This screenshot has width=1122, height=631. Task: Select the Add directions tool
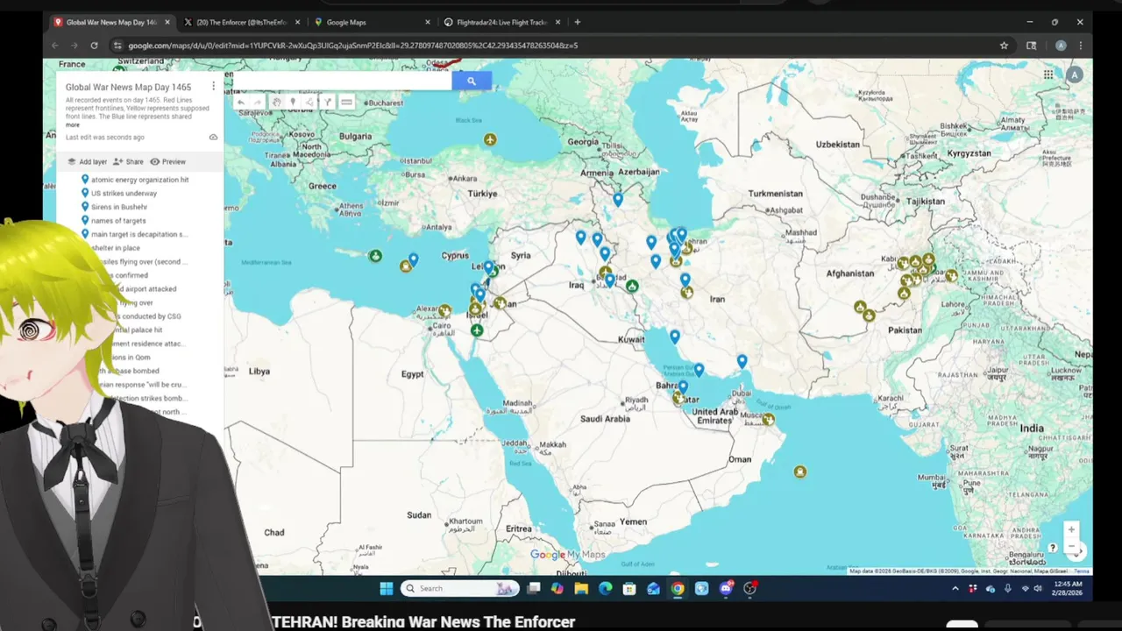[328, 103]
